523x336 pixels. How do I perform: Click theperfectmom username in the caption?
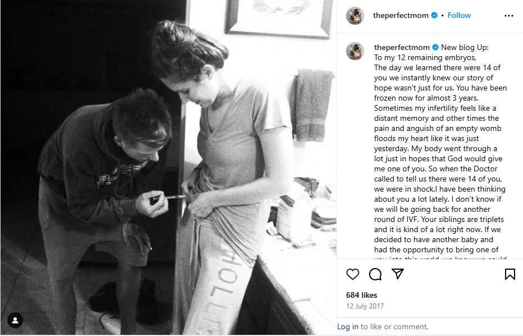click(x=401, y=47)
